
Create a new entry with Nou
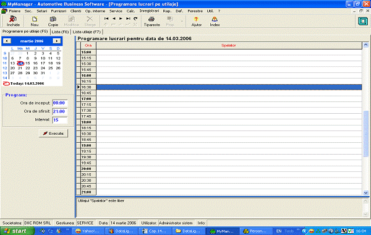(34, 21)
